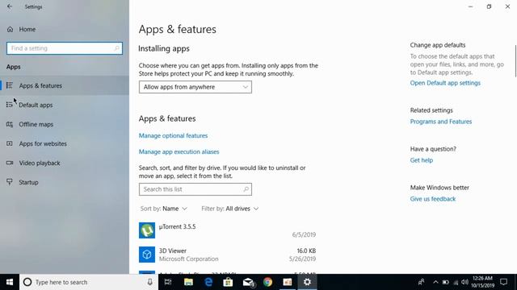Viewport: 517px width, 290px height.
Task: Open Task View from taskbar
Action: coord(168,282)
